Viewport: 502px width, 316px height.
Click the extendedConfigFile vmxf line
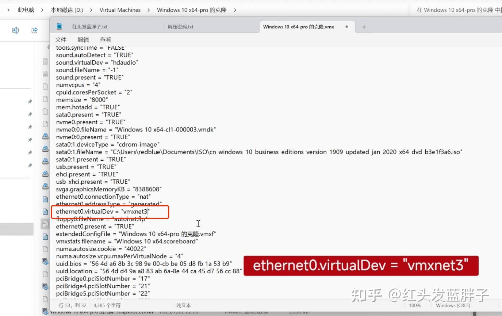(x=136, y=234)
